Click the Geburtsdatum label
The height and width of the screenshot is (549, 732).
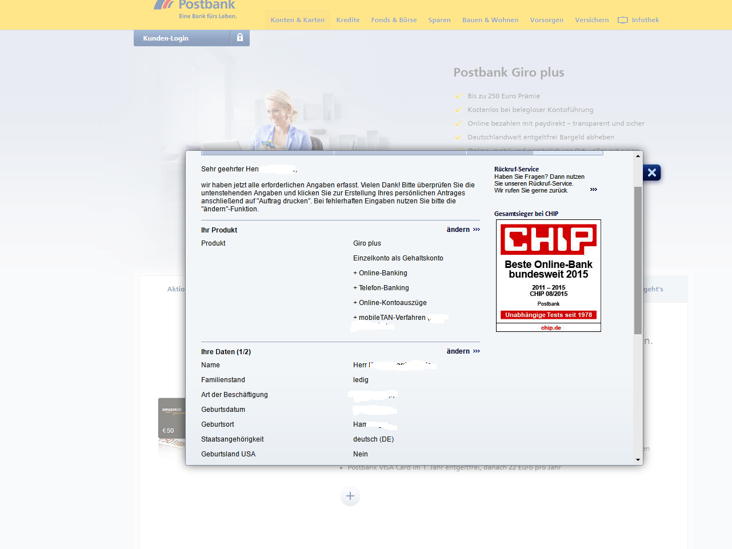[x=223, y=410]
